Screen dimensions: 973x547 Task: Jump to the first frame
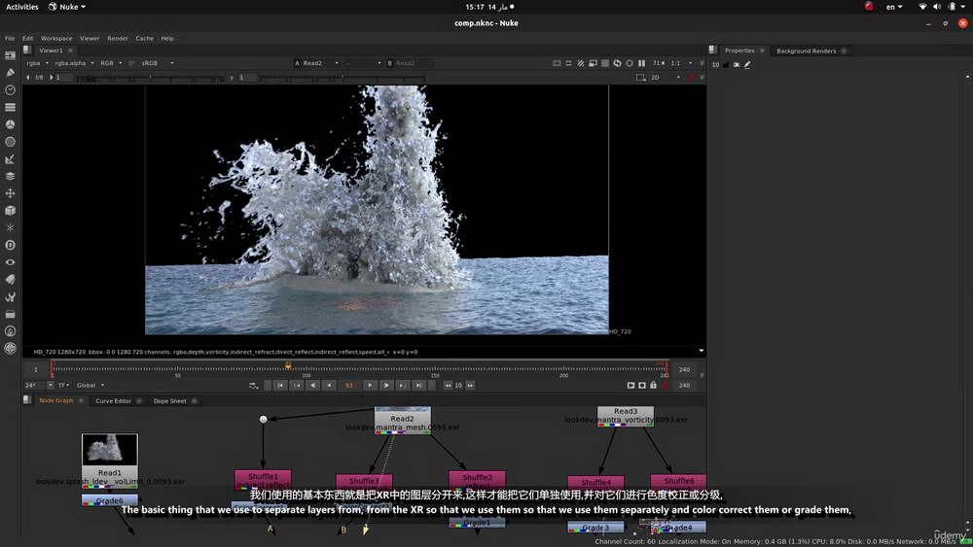280,386
